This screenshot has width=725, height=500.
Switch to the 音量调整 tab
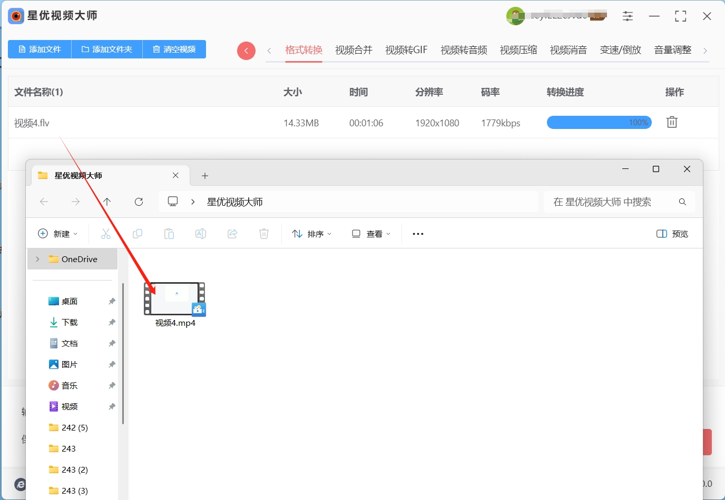[673, 50]
